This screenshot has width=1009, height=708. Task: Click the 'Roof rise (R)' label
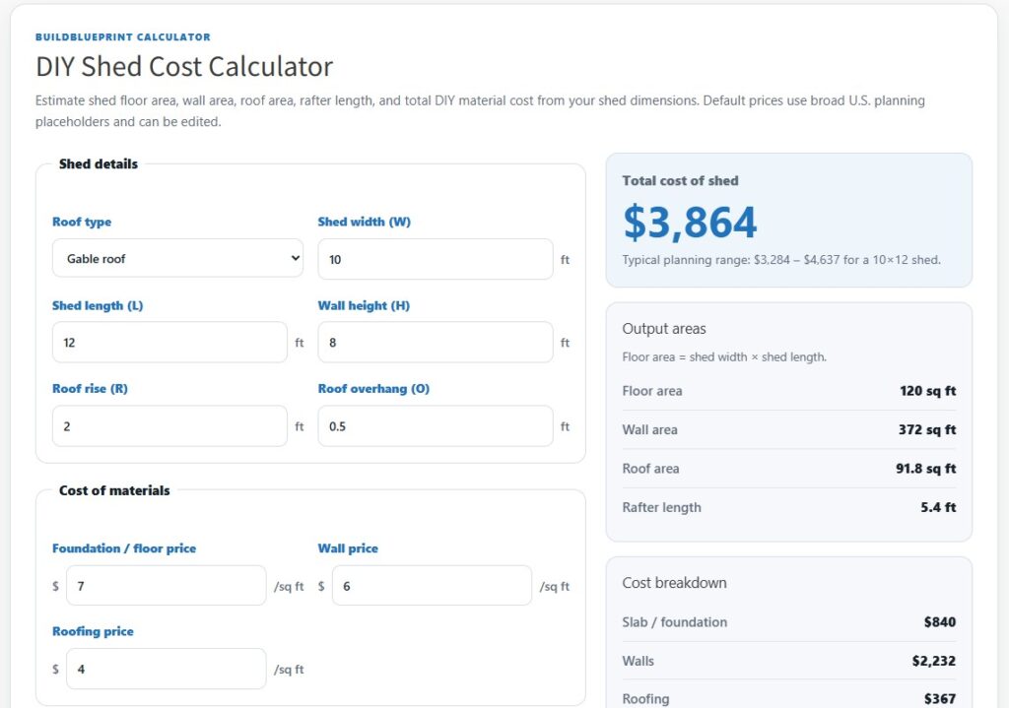coord(90,388)
